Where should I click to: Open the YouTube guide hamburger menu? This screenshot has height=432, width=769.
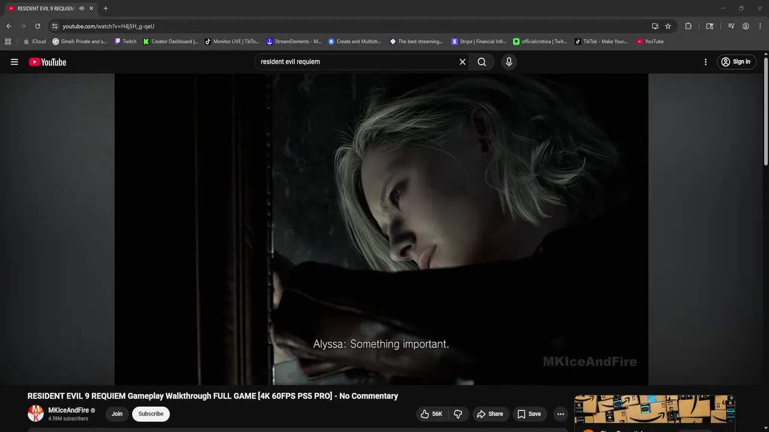[14, 62]
